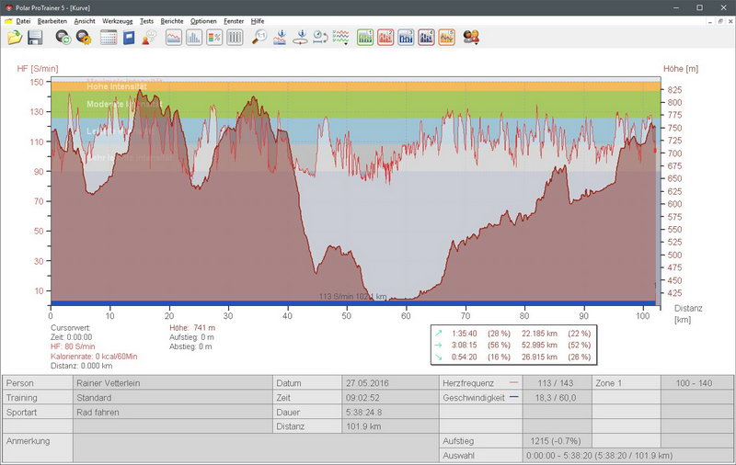736x465 pixels.
Task: Click the red chart number 2 icon
Action: click(385, 38)
